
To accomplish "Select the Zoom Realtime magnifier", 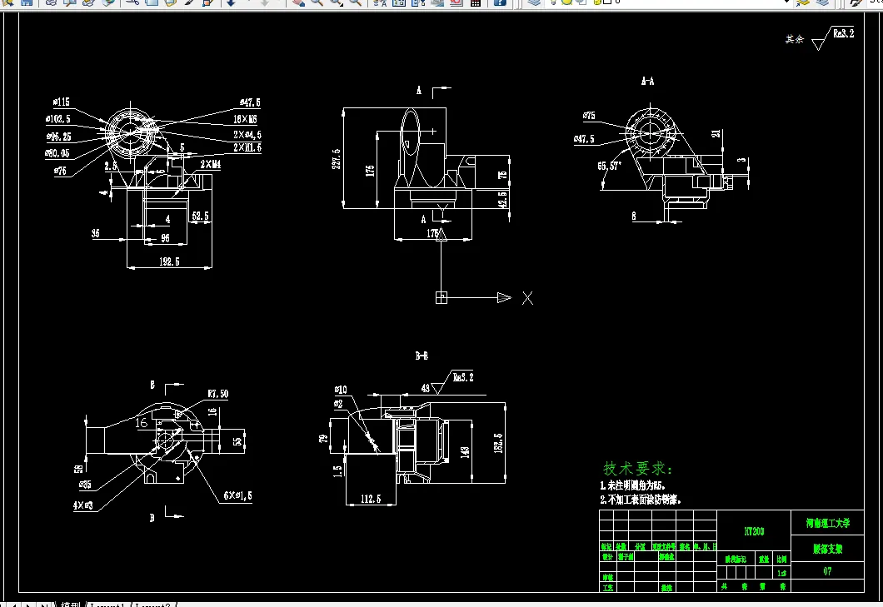I will click(317, 2).
